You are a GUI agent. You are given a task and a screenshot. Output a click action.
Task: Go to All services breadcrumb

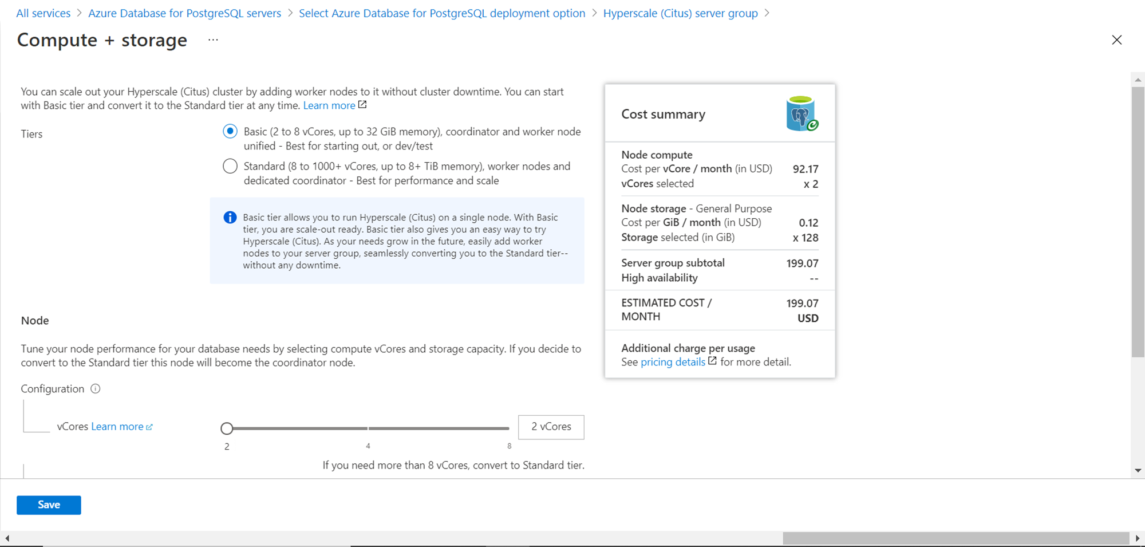[x=44, y=13]
